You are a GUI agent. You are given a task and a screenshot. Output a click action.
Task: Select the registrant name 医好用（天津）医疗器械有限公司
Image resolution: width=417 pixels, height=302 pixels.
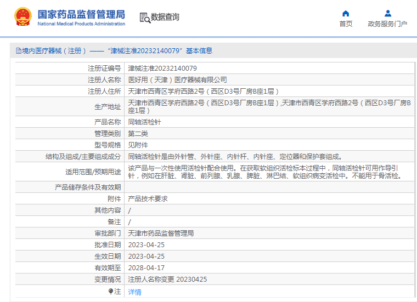pyautogui.click(x=177, y=80)
